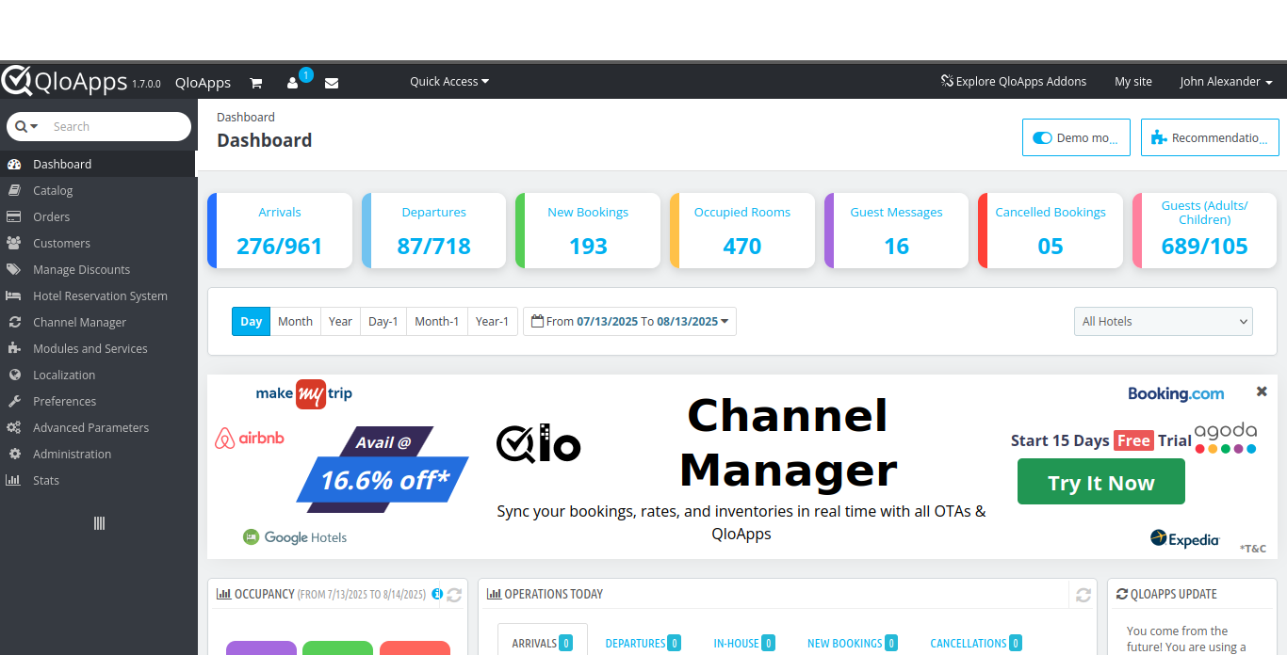Close the Channel Manager banner

(1262, 391)
